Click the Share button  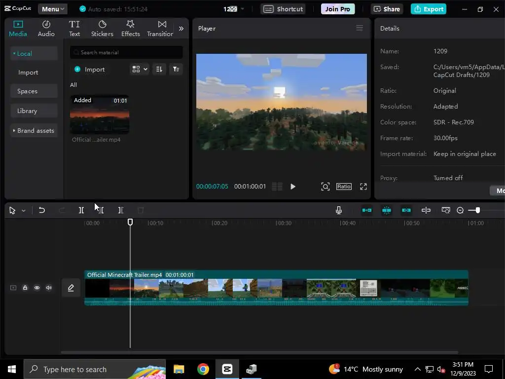387,9
